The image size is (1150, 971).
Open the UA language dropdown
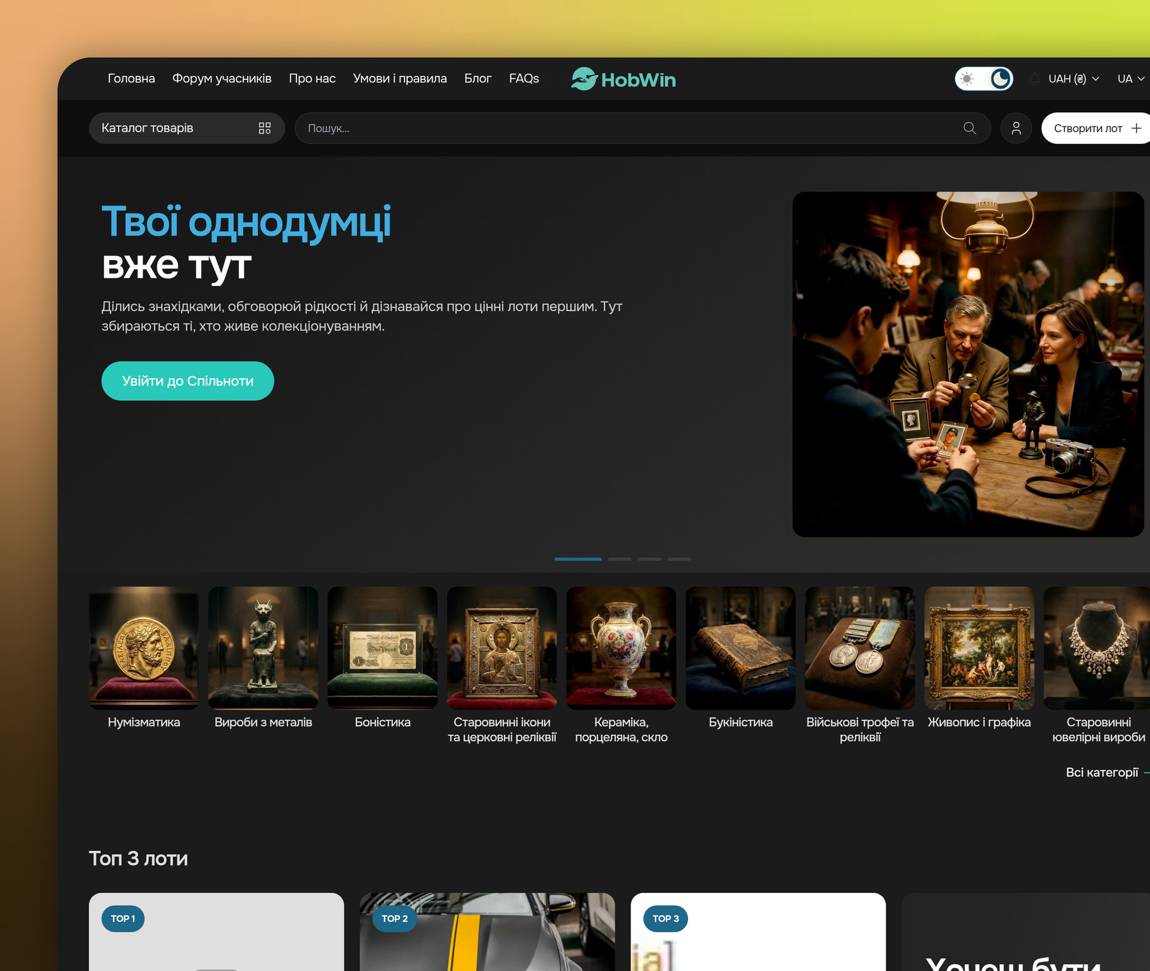click(1130, 79)
